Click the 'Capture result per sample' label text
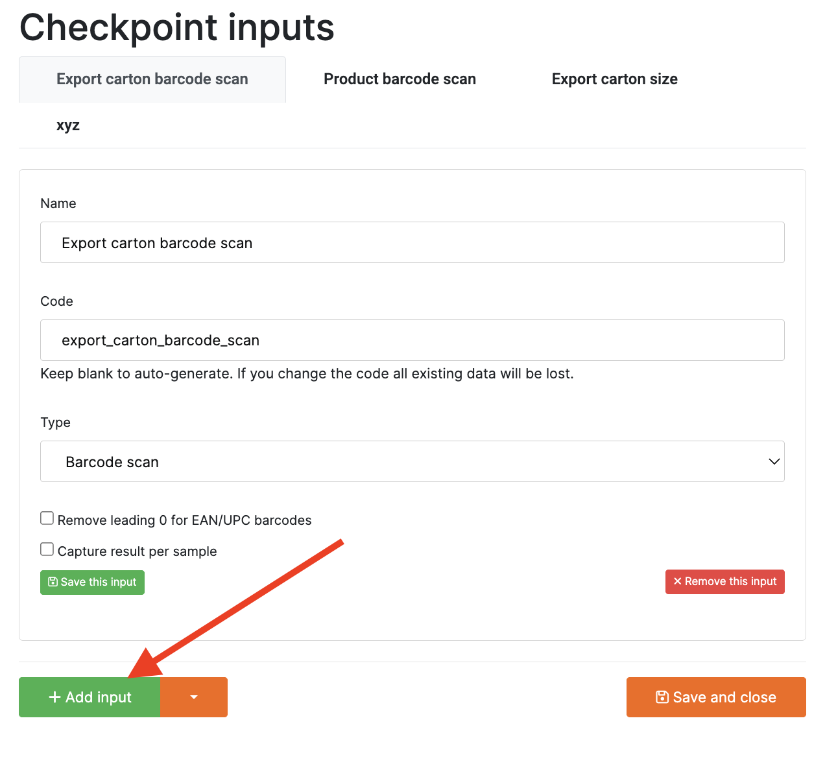The height and width of the screenshot is (762, 825). tap(137, 551)
